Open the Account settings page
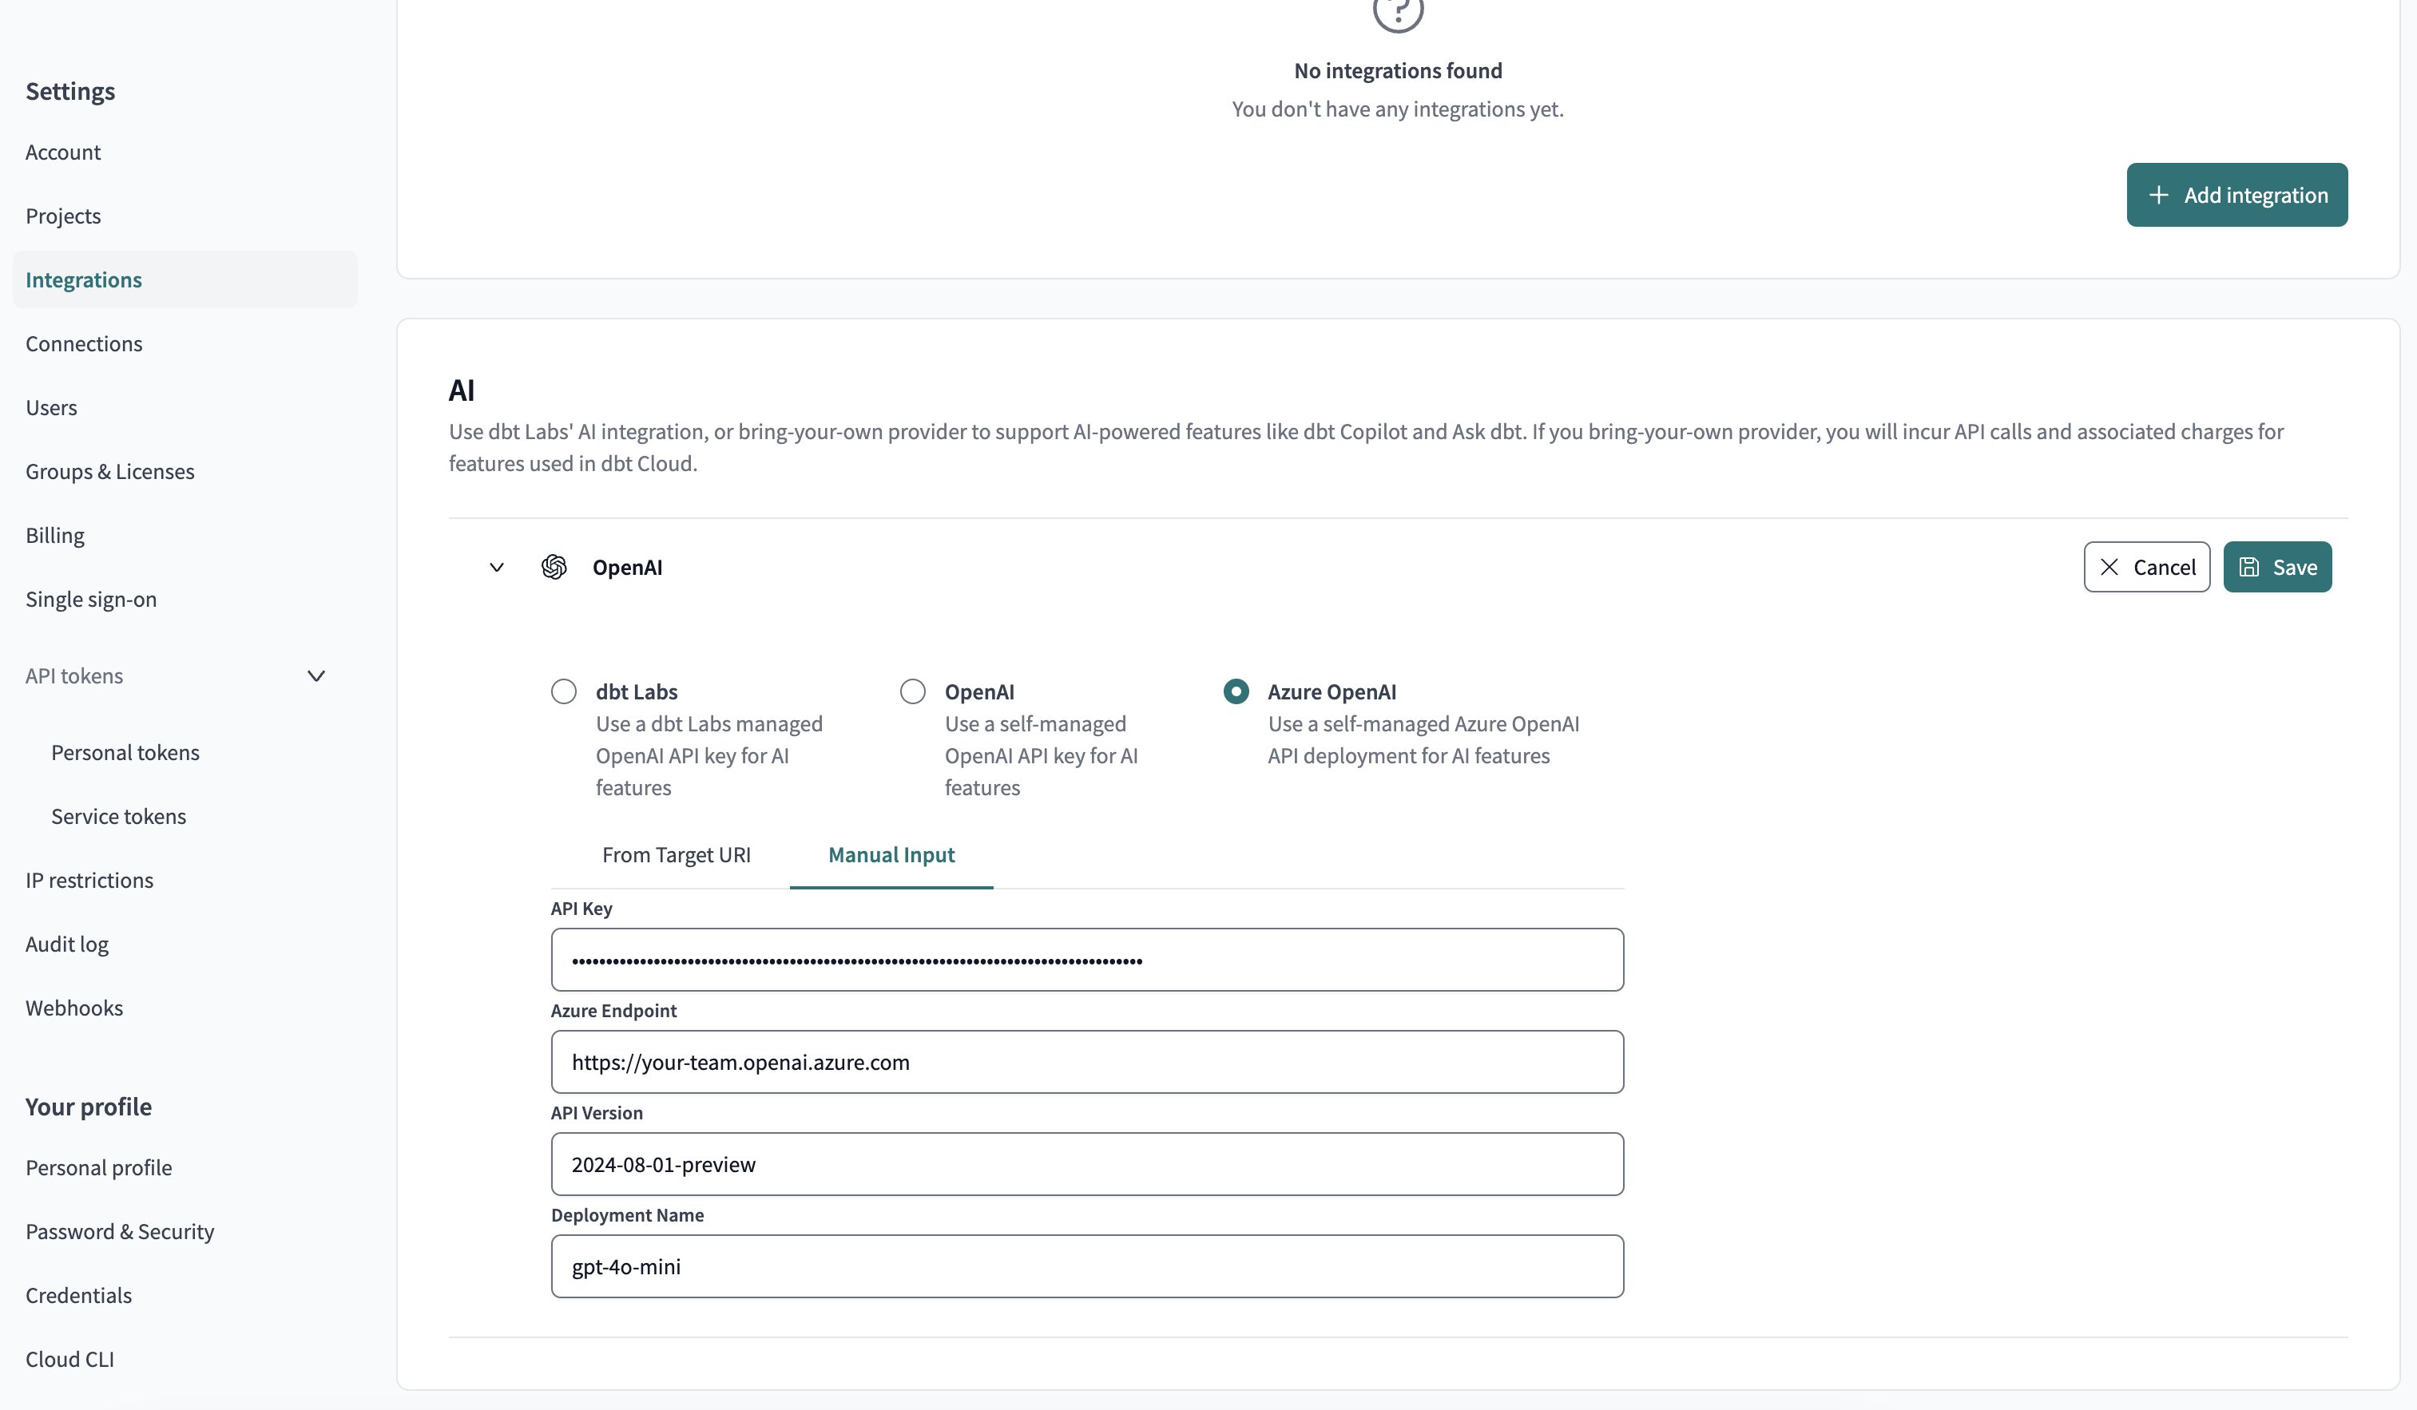 pos(62,152)
